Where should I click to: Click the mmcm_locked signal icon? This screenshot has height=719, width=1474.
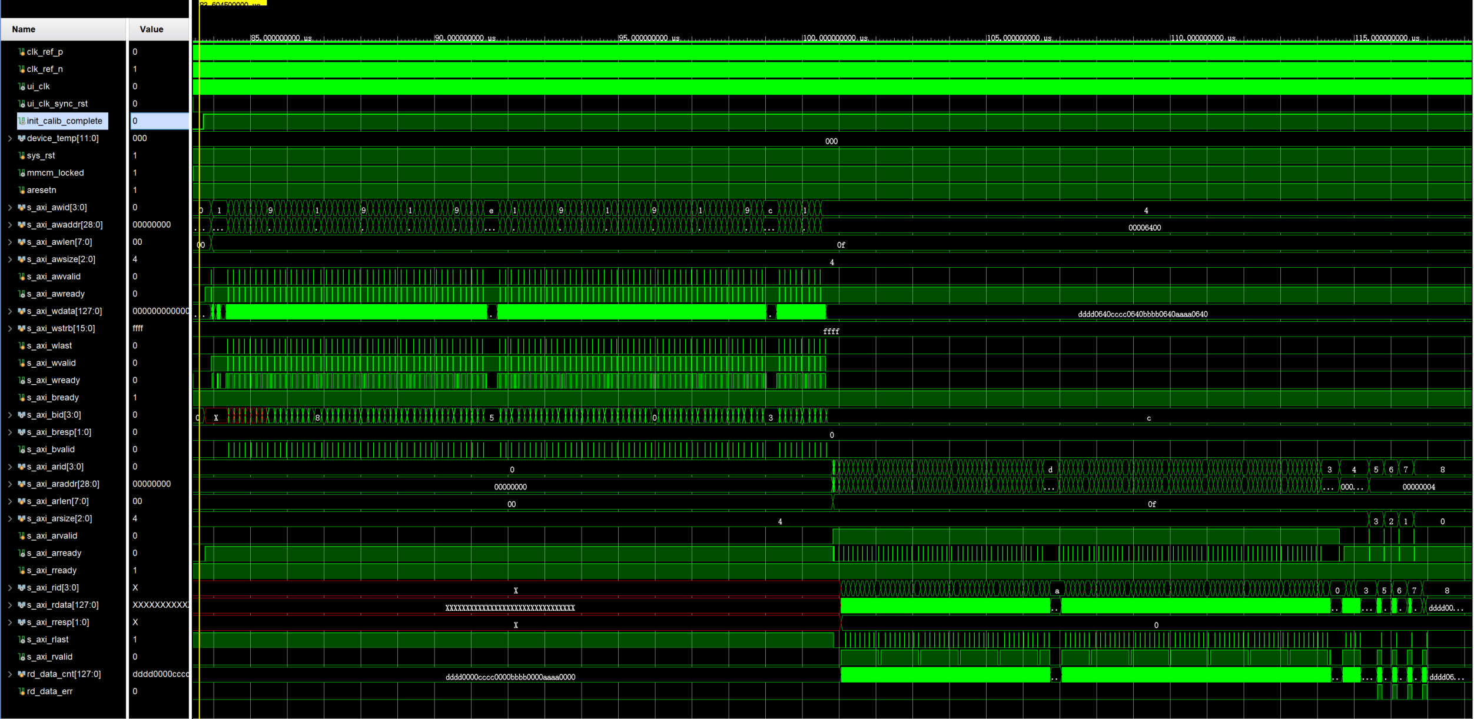point(22,173)
